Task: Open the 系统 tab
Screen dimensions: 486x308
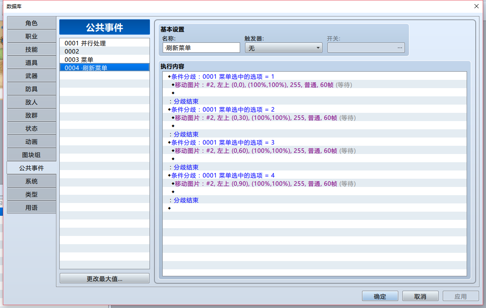Action: (31, 181)
